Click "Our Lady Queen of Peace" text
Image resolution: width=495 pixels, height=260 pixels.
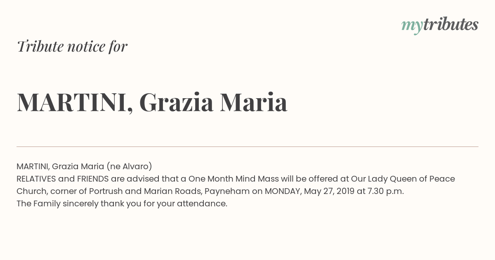pyautogui.click(x=403, y=179)
